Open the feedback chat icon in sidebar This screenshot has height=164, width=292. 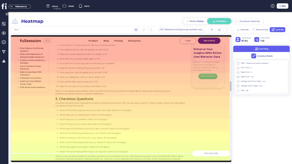[x=4, y=42]
